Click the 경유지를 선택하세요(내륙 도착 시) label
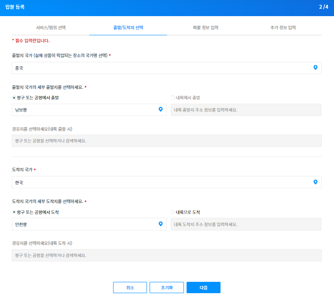This screenshot has width=334, height=301. [x=42, y=243]
